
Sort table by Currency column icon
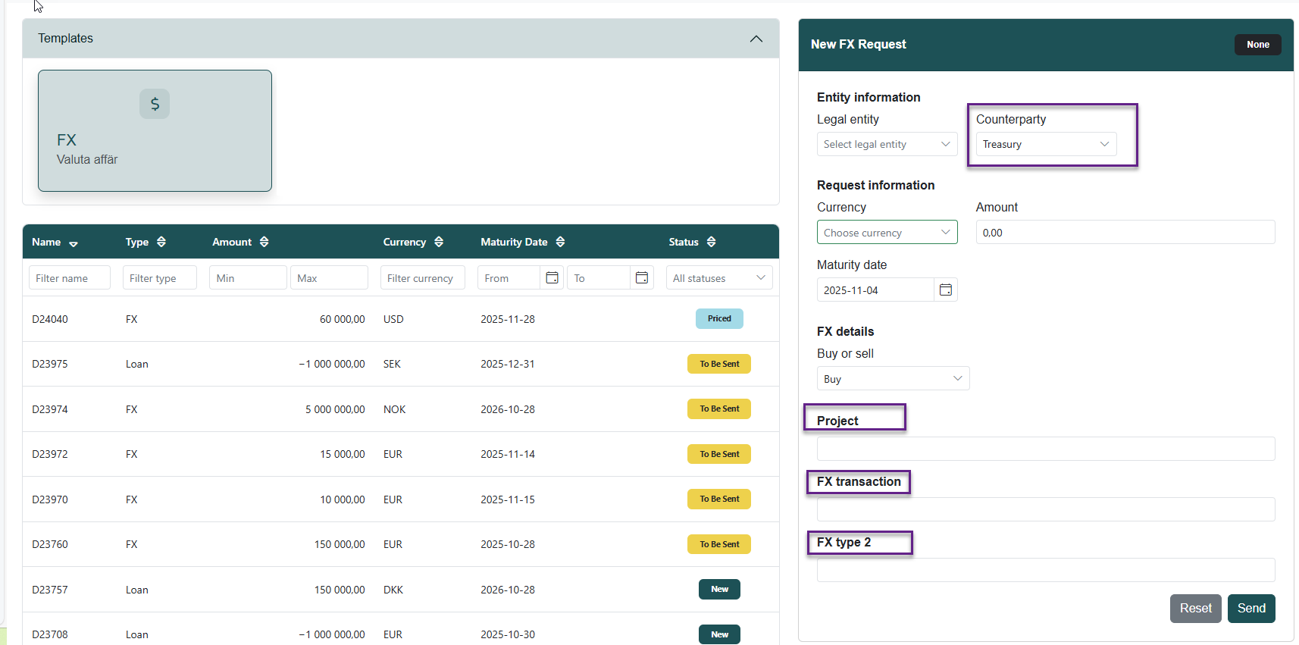point(439,242)
